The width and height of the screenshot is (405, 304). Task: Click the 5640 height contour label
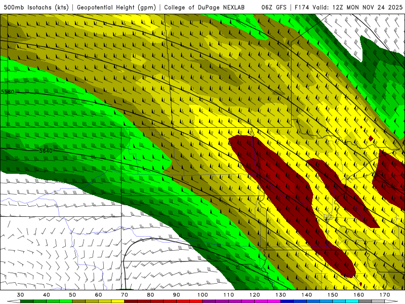[46, 150]
